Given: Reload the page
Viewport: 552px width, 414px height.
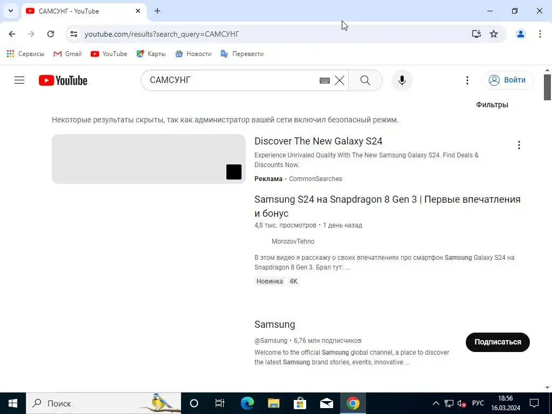Looking at the screenshot, I should pos(51,34).
